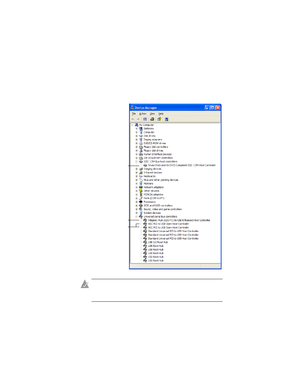Screen dimensions: 294x381
Task: Expand the Network adapters category
Action: (137, 187)
